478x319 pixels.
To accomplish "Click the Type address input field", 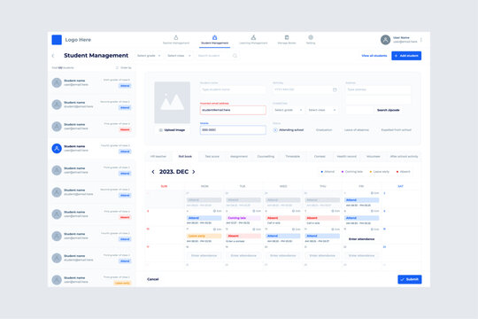I will point(378,89).
